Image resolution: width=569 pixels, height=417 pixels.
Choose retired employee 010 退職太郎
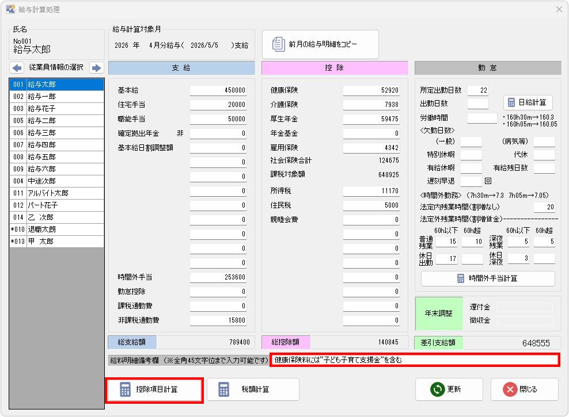(x=56, y=229)
